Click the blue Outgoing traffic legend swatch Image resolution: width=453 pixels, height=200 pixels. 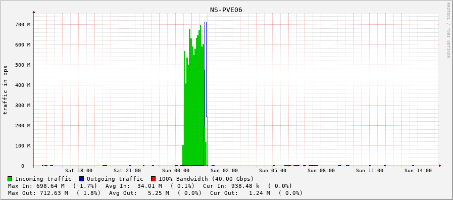pyautogui.click(x=82, y=179)
